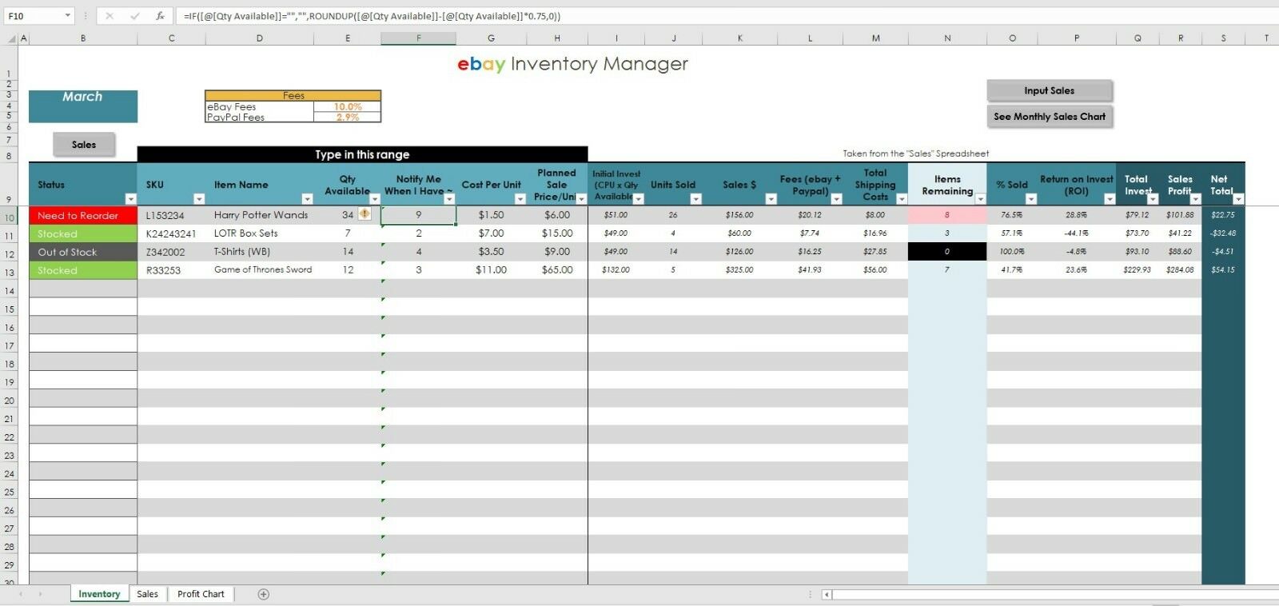Select sales value $325.00 cell
This screenshot has width=1279, height=606.
739,270
